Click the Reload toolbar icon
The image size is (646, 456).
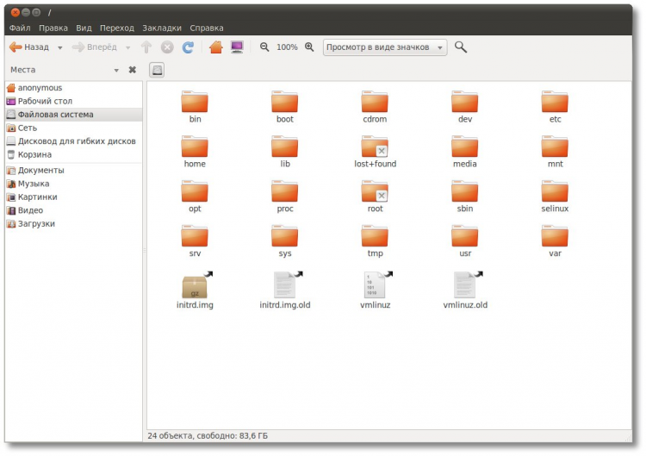[188, 47]
